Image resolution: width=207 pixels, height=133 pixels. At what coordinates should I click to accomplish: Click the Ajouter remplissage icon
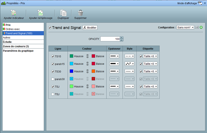[40, 13]
